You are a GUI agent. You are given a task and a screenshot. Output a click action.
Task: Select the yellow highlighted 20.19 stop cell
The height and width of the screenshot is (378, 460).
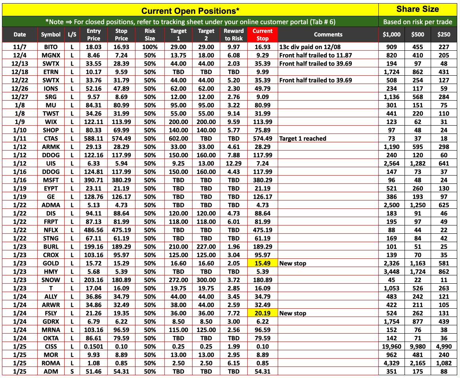tap(262, 313)
